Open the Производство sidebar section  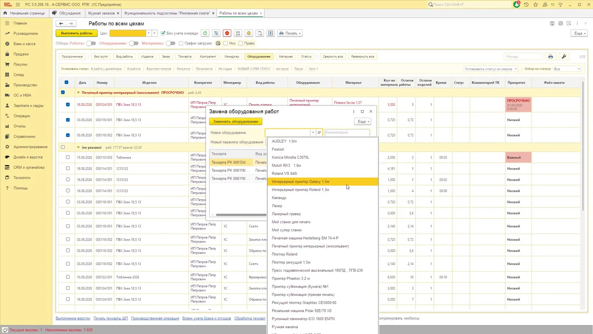click(x=25, y=85)
